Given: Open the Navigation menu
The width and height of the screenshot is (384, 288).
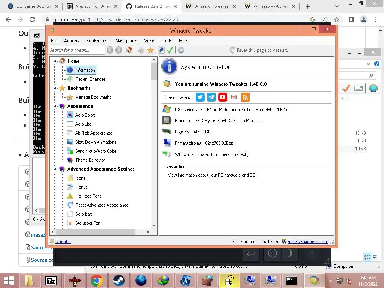Looking at the screenshot, I should point(126,41).
